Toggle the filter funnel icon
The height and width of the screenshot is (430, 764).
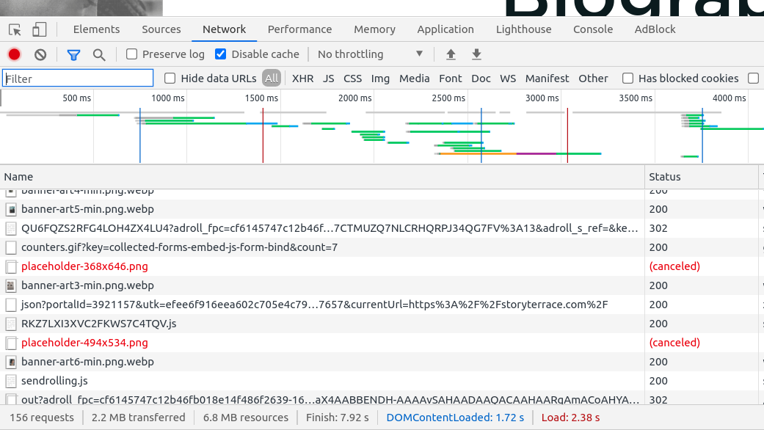coord(73,54)
